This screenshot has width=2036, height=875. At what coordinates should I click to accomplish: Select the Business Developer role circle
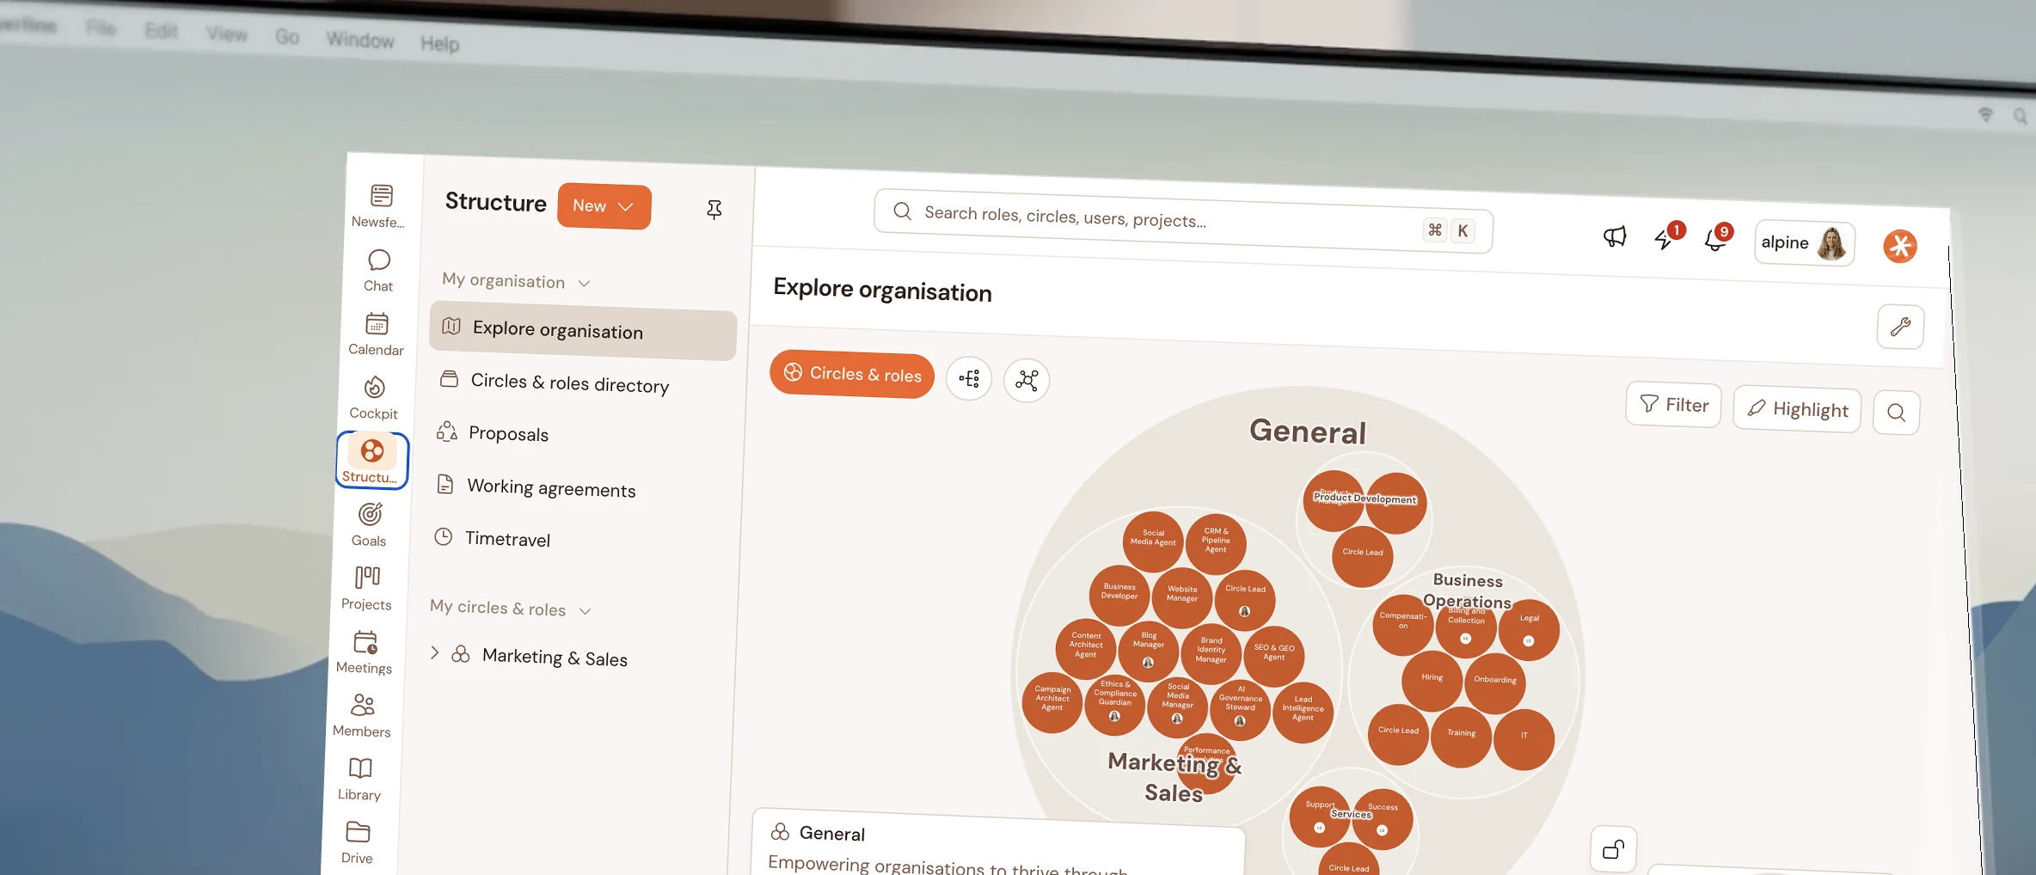point(1119,595)
